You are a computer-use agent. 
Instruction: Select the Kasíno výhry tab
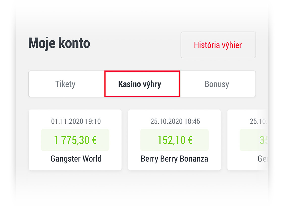click(x=140, y=84)
